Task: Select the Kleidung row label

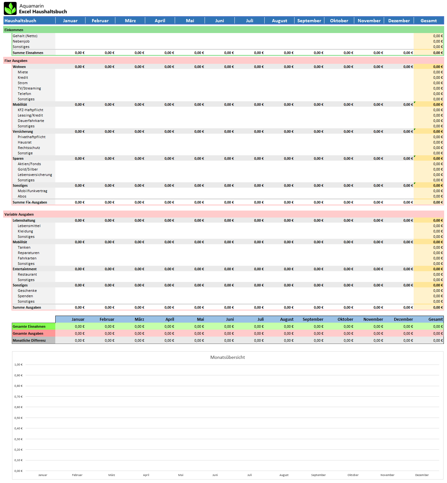Action: (x=25, y=231)
